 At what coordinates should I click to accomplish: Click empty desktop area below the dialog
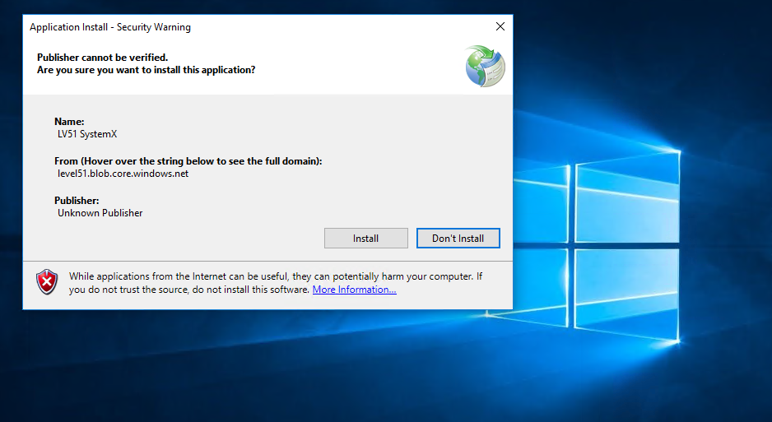click(x=247, y=370)
